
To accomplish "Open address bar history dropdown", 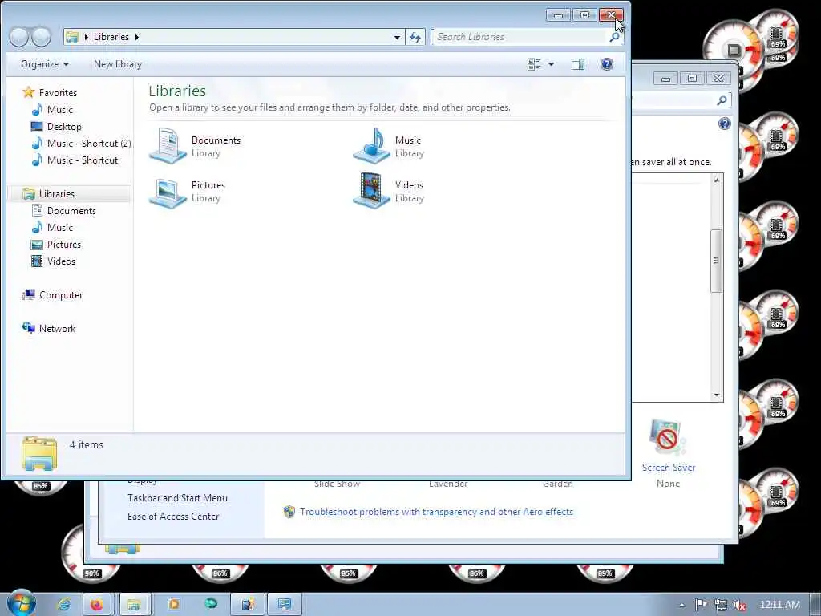I will pyautogui.click(x=397, y=37).
